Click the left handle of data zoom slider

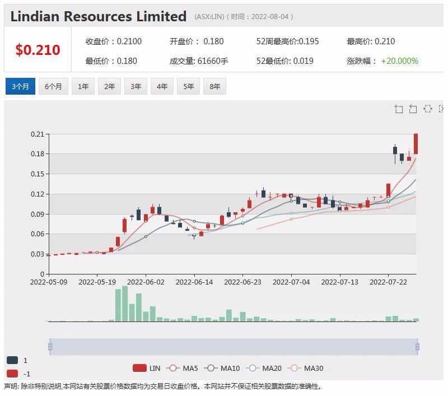[50, 347]
